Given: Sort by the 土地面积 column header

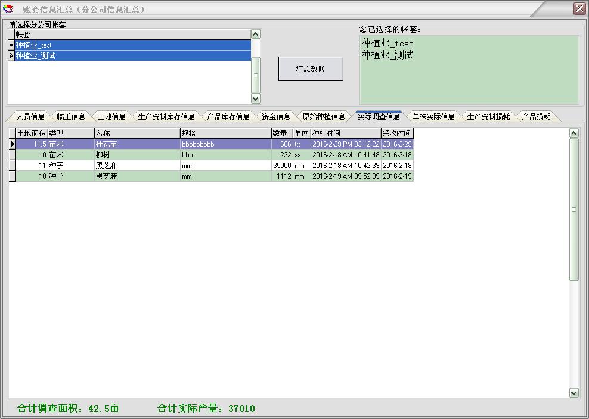Looking at the screenshot, I should (32, 134).
